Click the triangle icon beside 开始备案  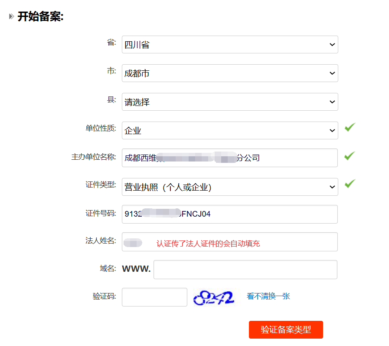[11, 17]
